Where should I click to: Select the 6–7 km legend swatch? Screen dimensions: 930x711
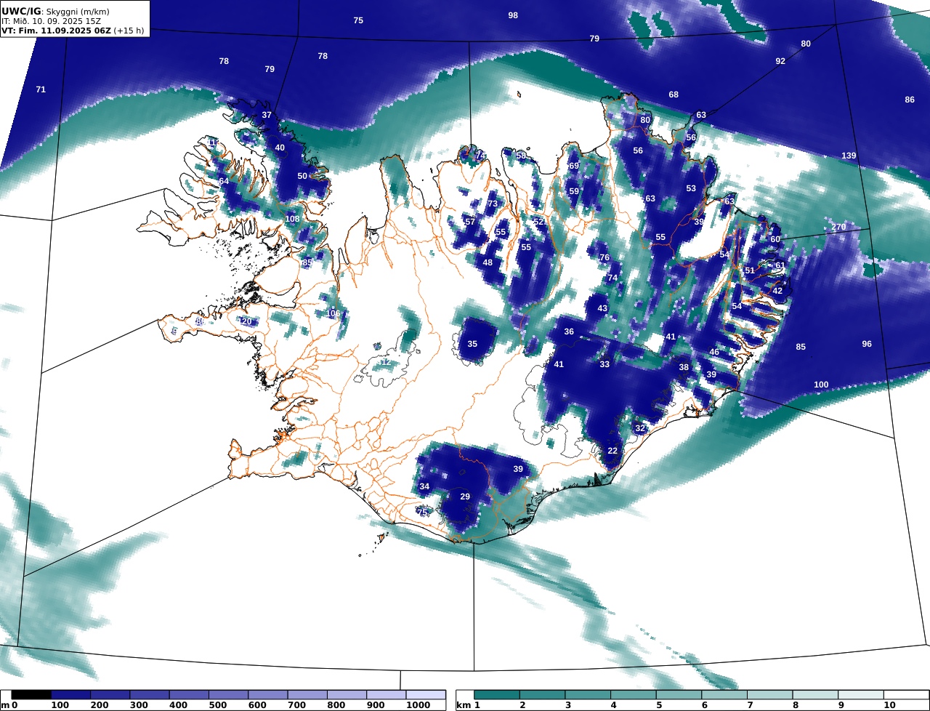coord(724,695)
